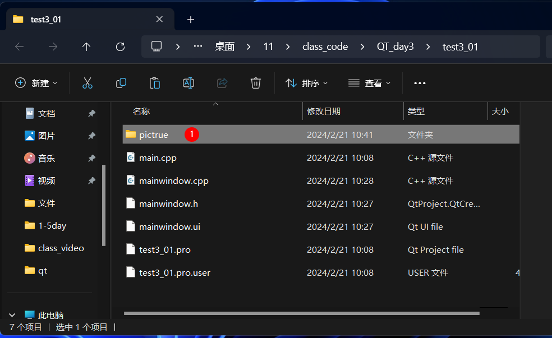Open the See more three-dots menu
The image size is (552, 338).
420,83
